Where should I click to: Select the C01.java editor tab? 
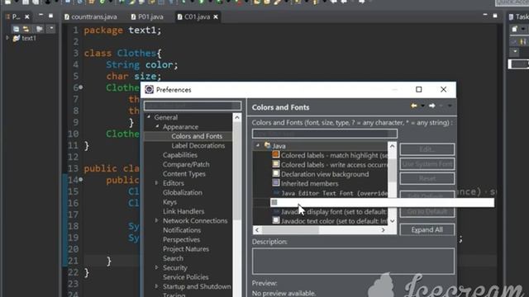[x=197, y=16]
